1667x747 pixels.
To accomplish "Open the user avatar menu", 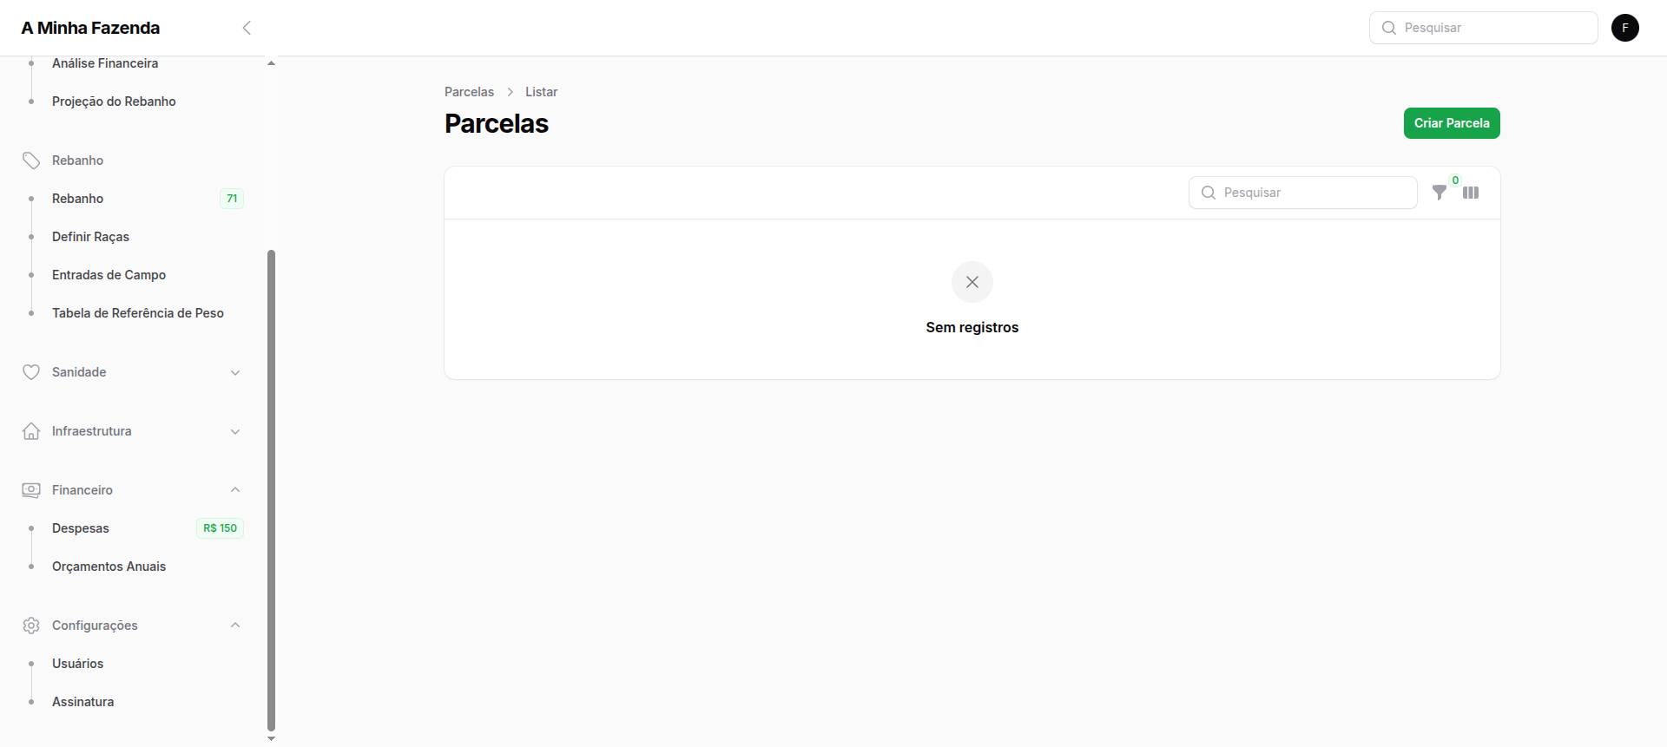I will coord(1624,28).
